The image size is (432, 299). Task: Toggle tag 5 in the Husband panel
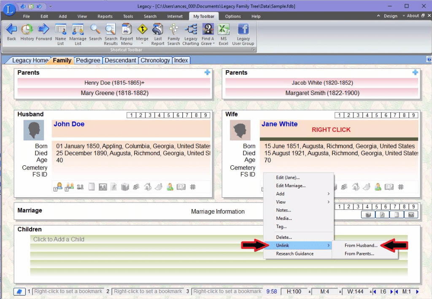coord(168,115)
